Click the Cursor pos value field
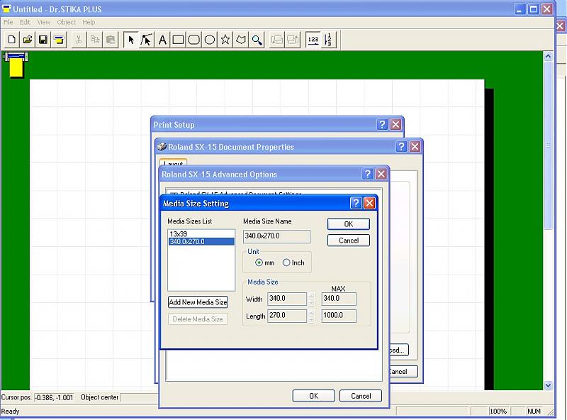Screen dimensions: 567x420 point(55,397)
